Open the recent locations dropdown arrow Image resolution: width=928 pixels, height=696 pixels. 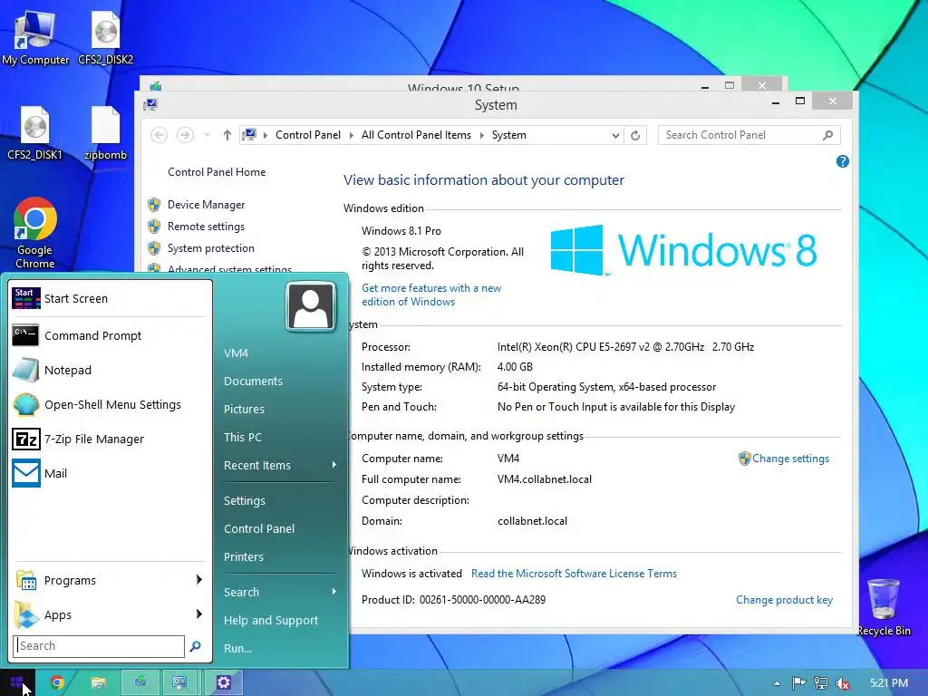pyautogui.click(x=207, y=135)
